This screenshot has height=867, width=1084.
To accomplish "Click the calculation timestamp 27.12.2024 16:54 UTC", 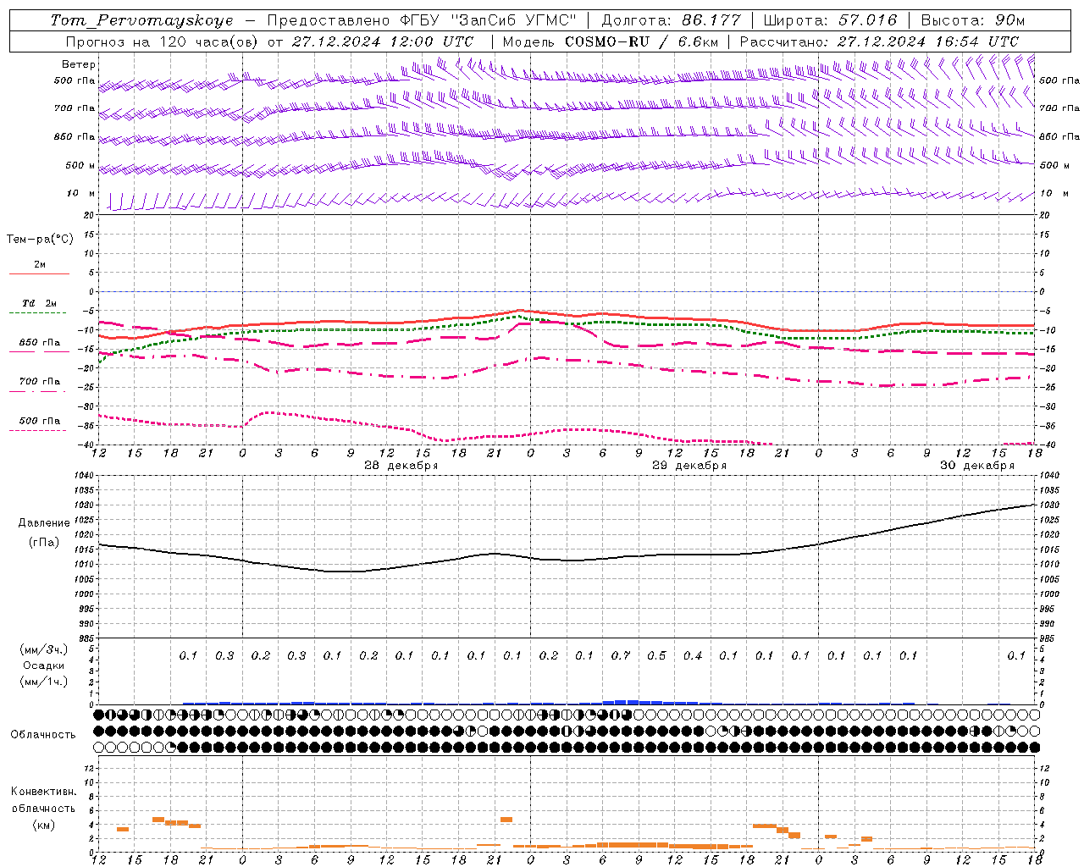I will pyautogui.click(x=928, y=41).
